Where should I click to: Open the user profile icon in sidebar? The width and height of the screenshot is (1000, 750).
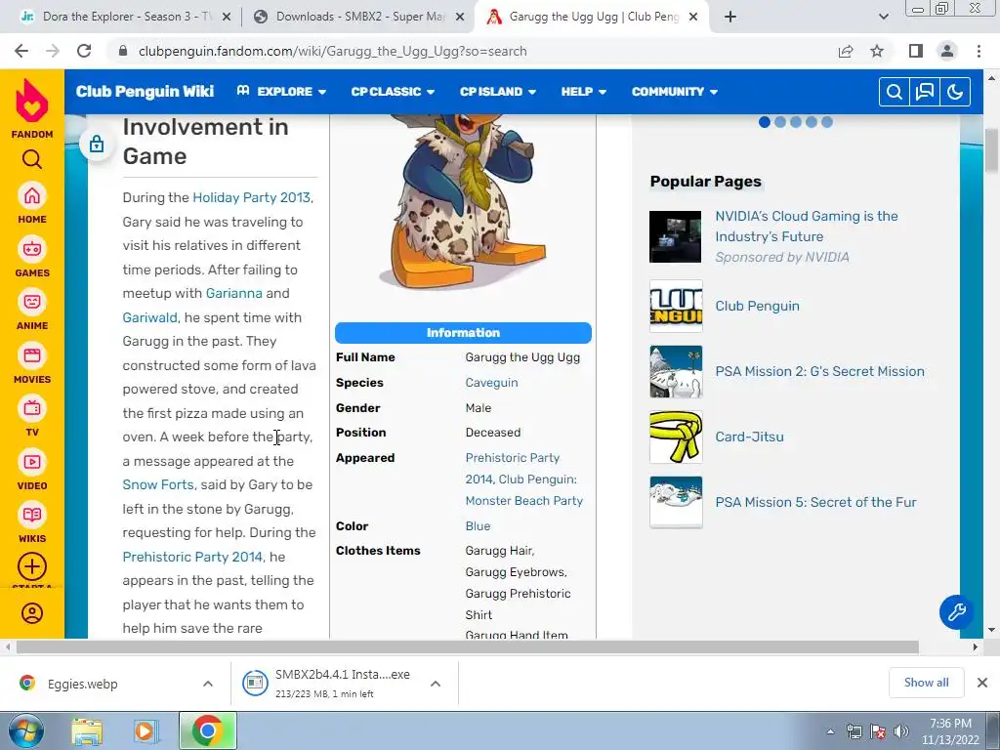click(x=32, y=613)
